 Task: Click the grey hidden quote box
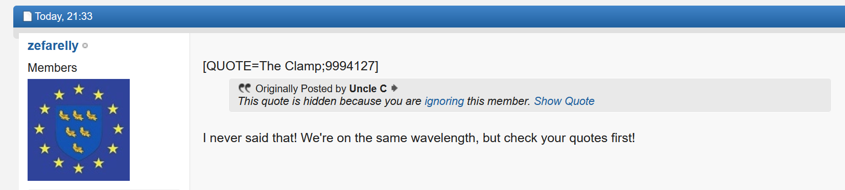pos(530,95)
